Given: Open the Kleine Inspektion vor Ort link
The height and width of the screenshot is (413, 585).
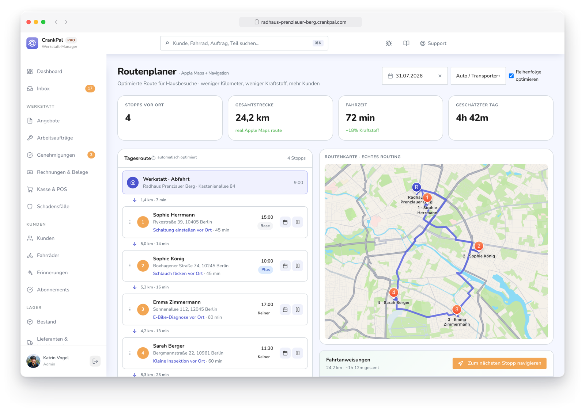Looking at the screenshot, I should click(179, 361).
